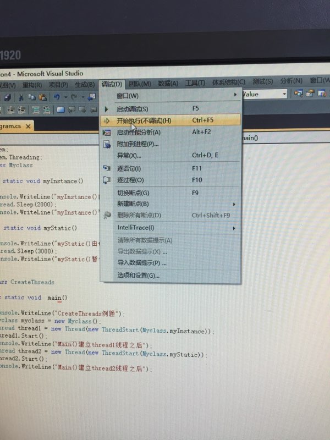This screenshot has height=440, width=330.
Task: Click the Step Into icon beside 逐语句
Action: pyautogui.click(x=107, y=168)
